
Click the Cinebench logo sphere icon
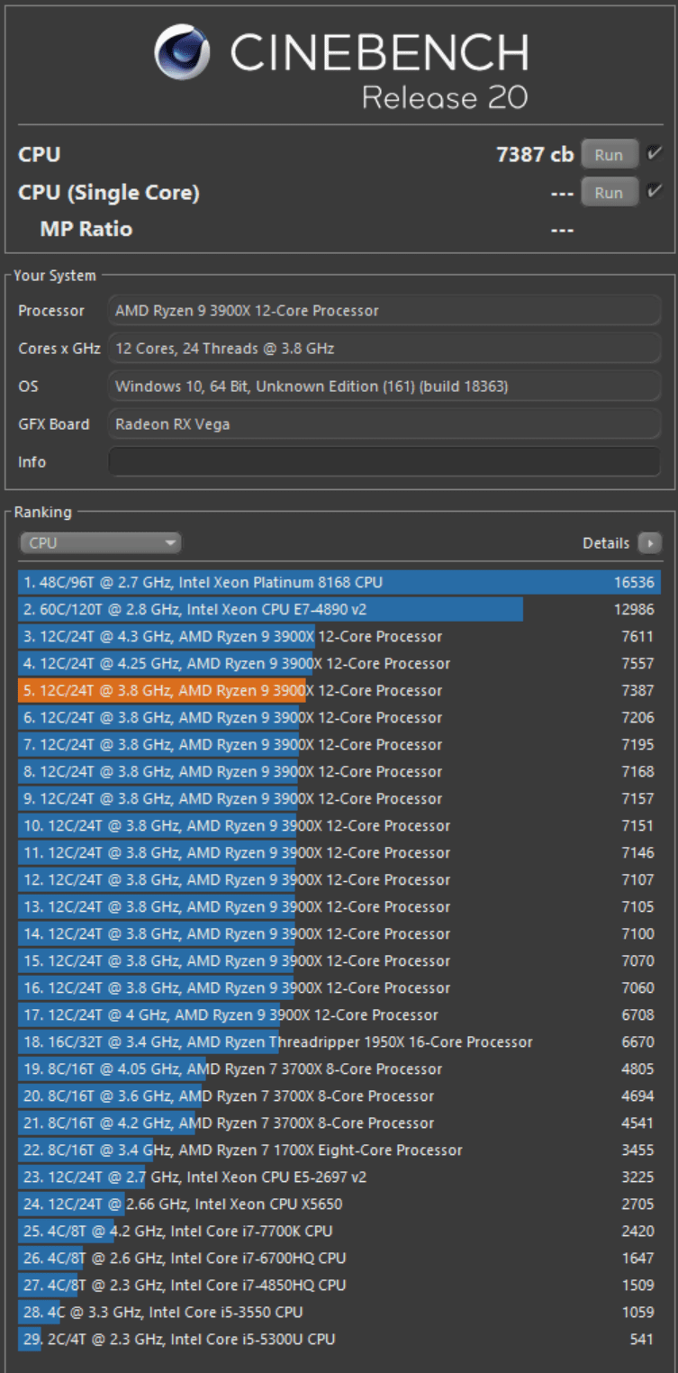tap(182, 53)
